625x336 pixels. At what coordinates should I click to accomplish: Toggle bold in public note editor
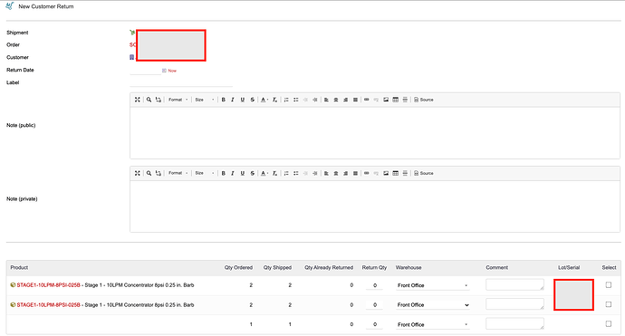click(x=223, y=100)
